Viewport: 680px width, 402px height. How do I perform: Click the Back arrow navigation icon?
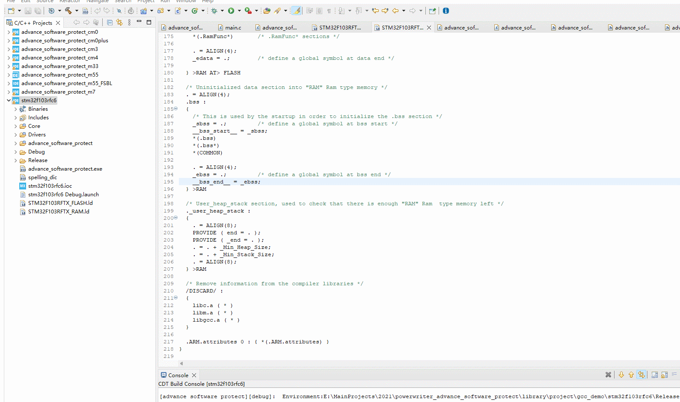(395, 11)
